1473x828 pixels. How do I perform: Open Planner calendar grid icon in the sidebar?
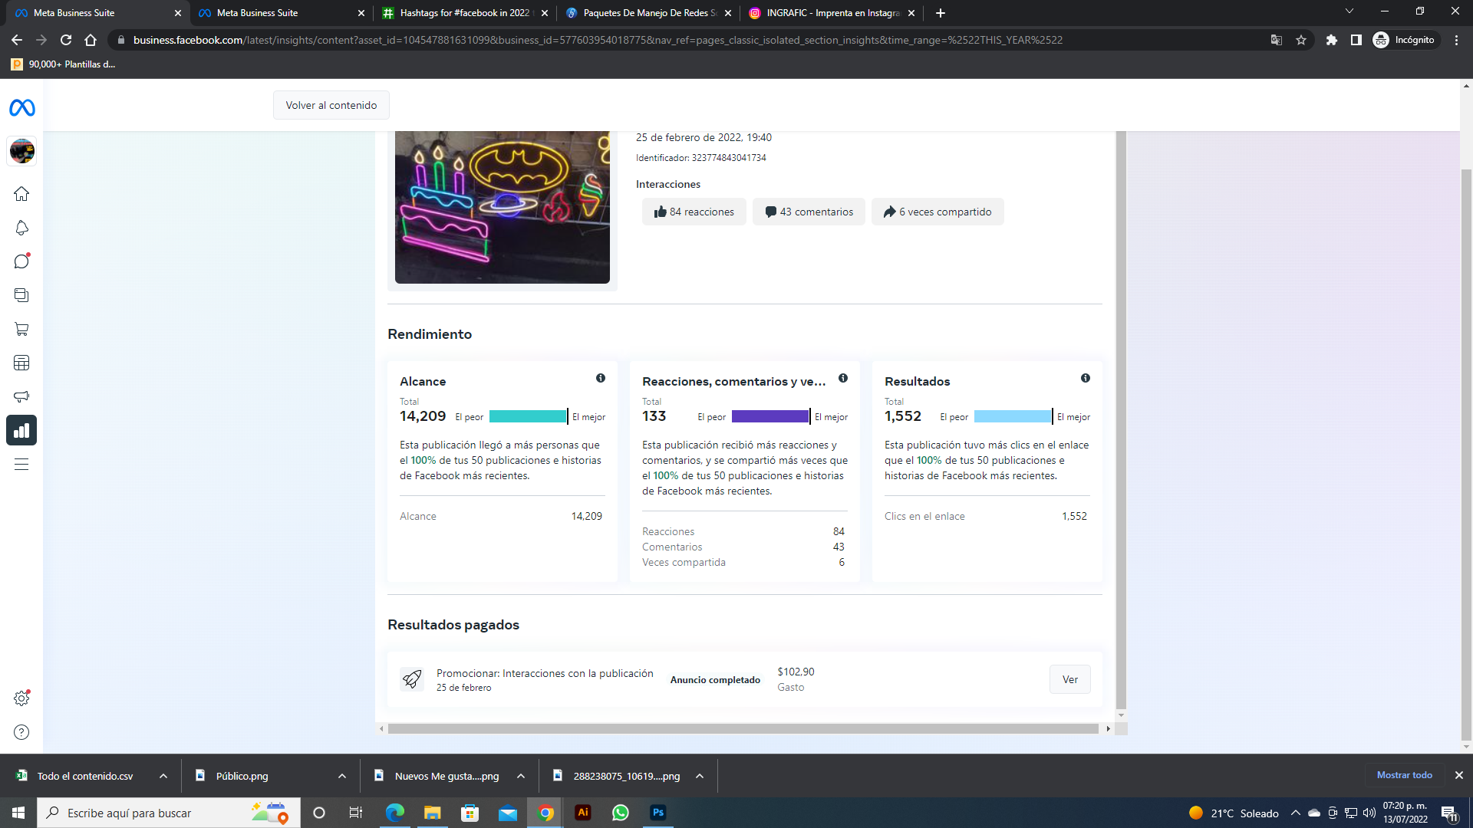pyautogui.click(x=21, y=363)
